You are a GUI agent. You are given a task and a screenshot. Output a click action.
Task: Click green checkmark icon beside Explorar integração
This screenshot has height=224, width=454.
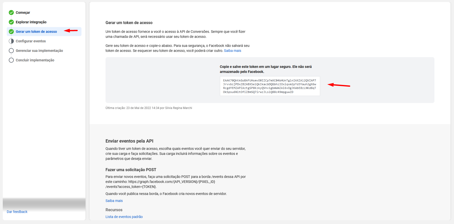coord(11,22)
